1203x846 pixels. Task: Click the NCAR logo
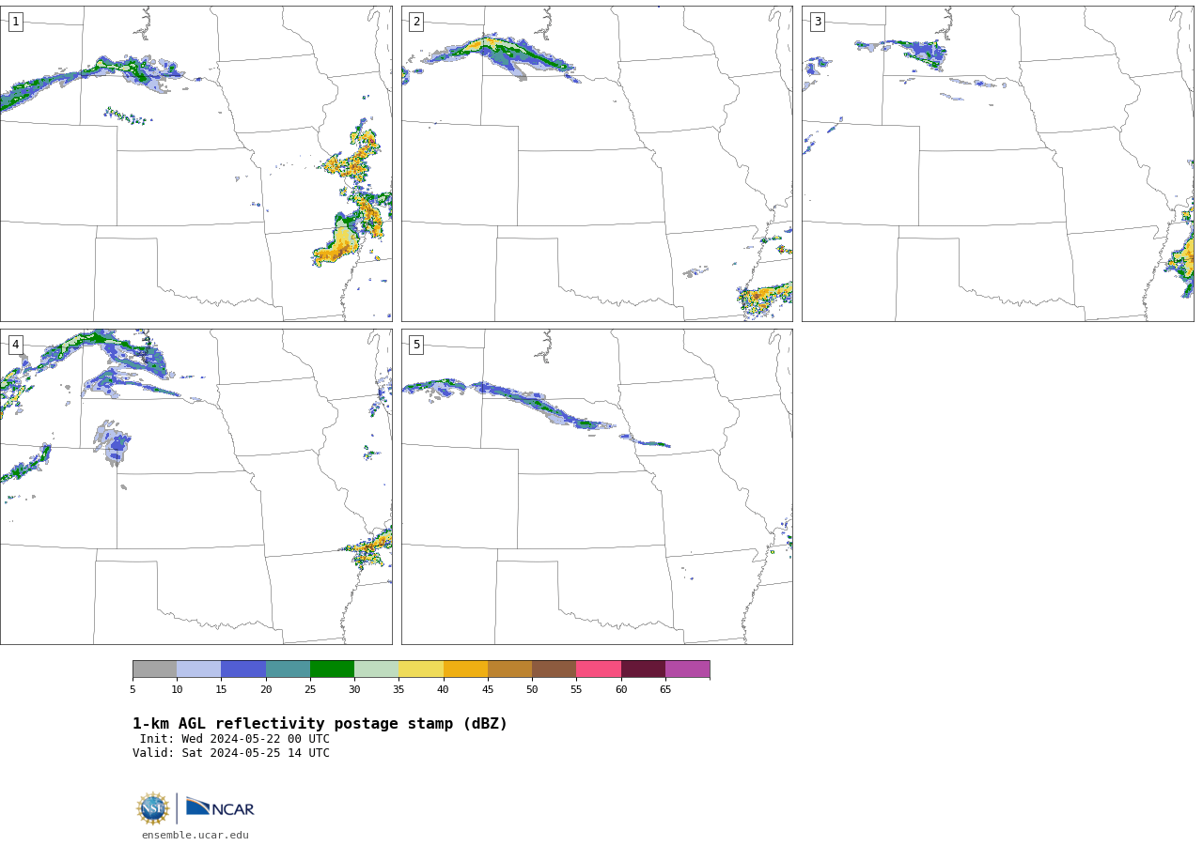pyautogui.click(x=220, y=808)
